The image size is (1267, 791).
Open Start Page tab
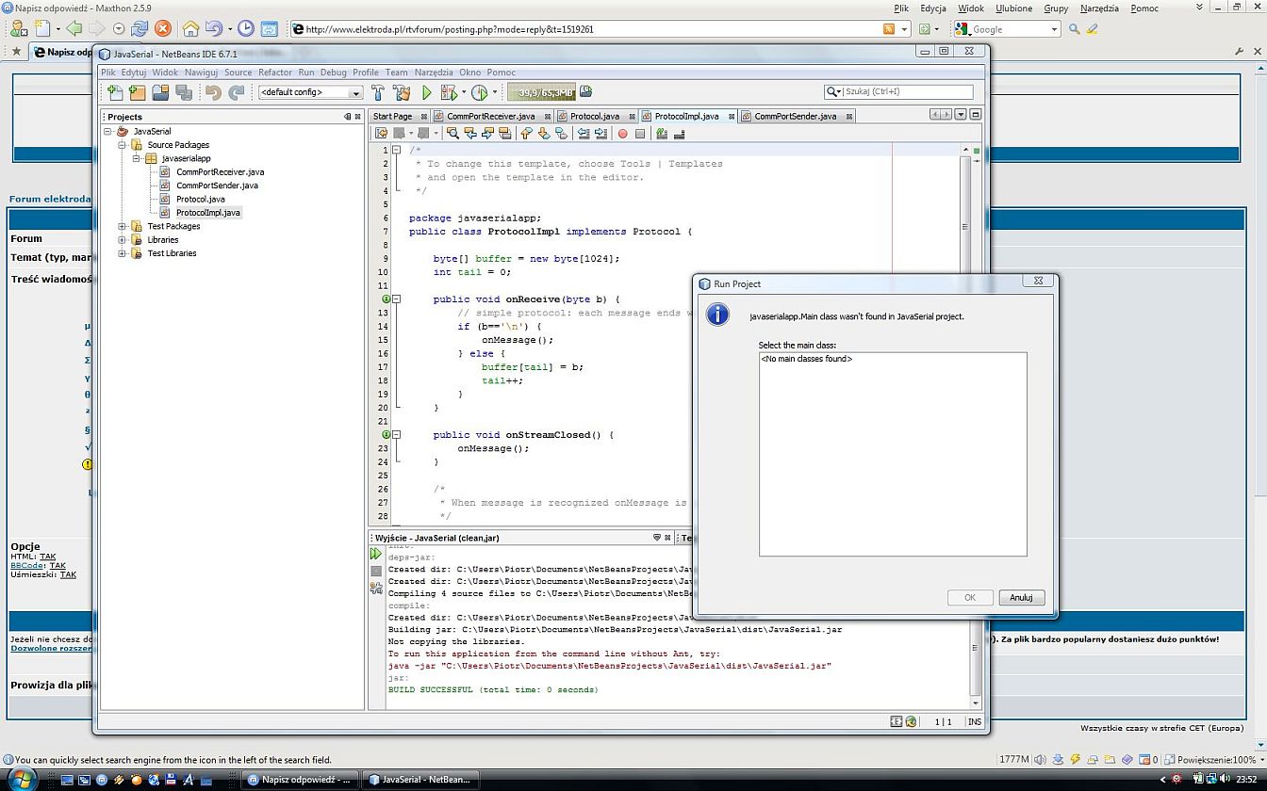click(393, 116)
